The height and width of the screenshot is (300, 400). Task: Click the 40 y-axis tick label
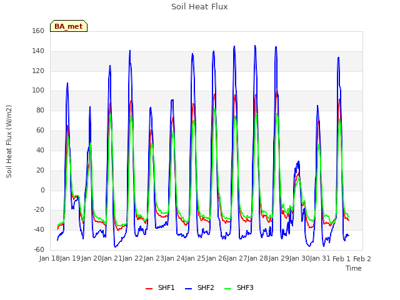[40, 150]
